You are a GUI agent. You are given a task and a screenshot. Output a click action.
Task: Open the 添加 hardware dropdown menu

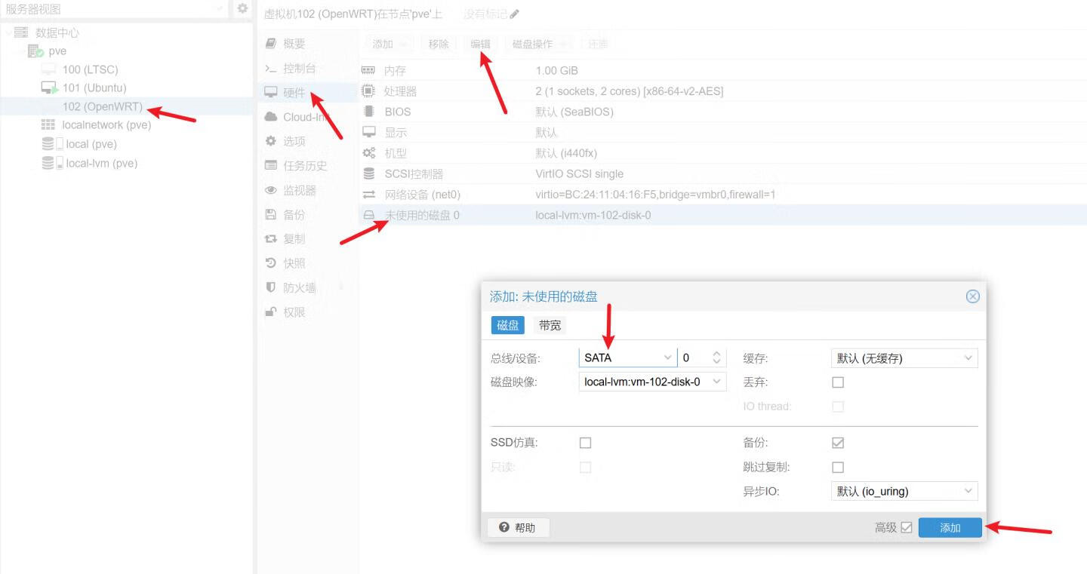389,44
